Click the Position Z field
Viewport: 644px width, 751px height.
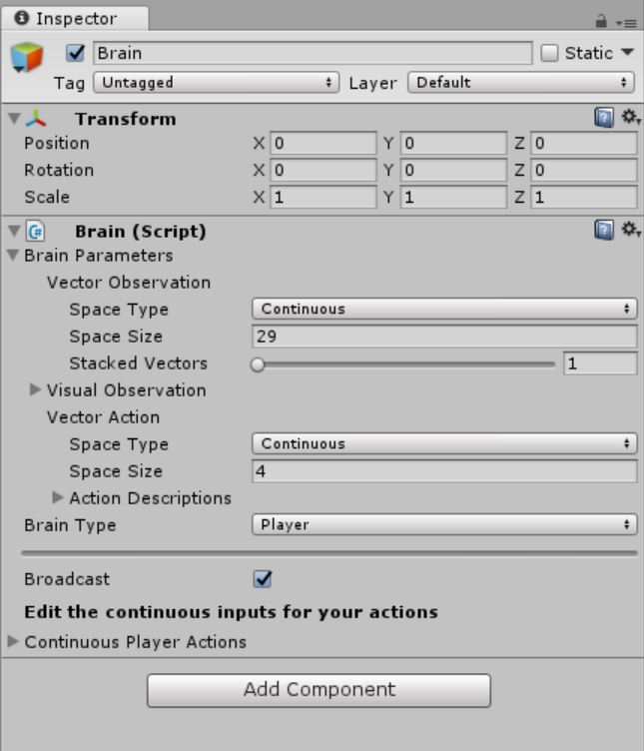(x=584, y=143)
